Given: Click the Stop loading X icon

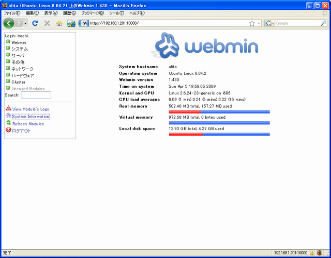Looking at the screenshot, I should coord(47,23).
